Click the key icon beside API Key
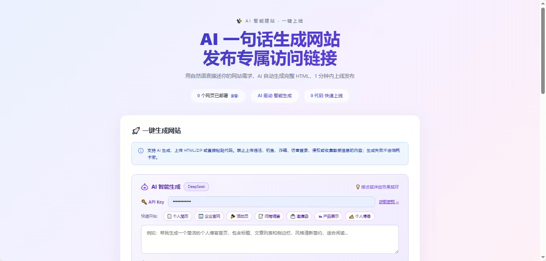 [x=144, y=202]
